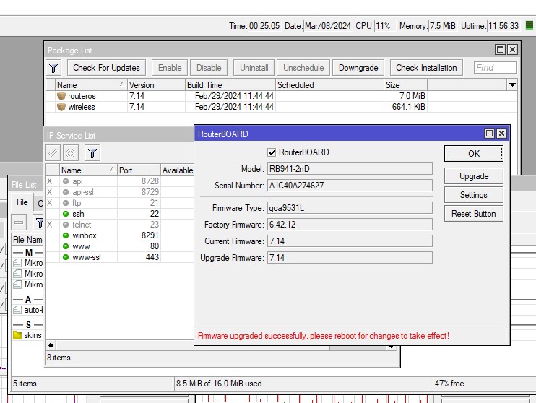Select api row port 8728
536x403 pixels.
click(120, 181)
